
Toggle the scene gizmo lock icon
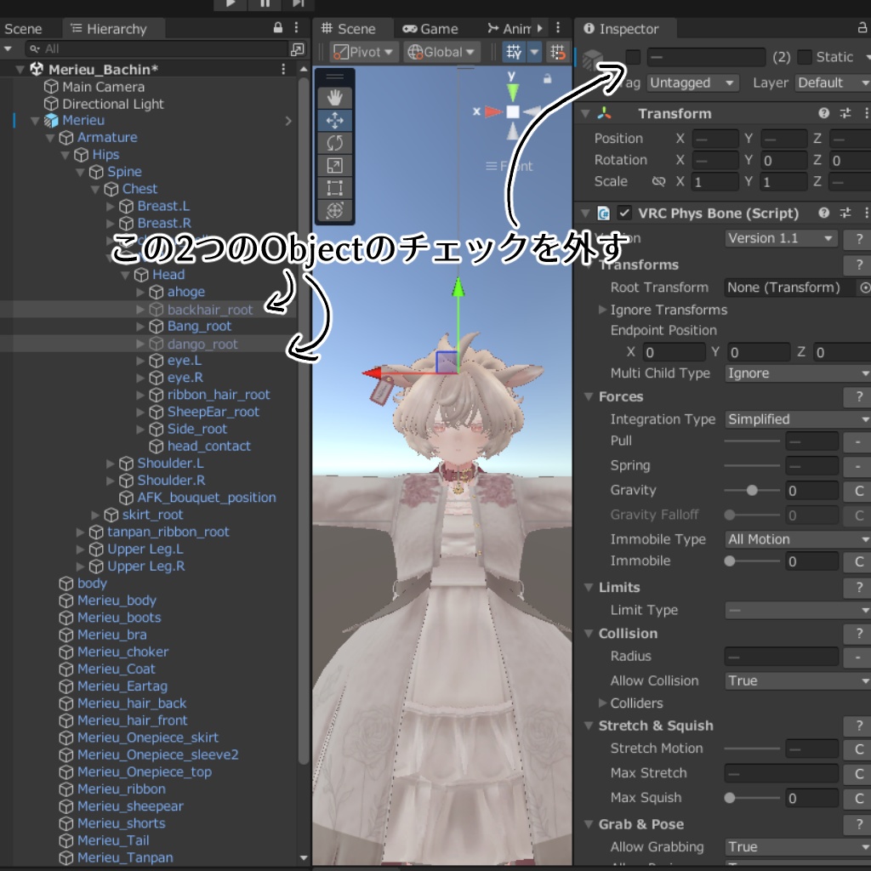[x=547, y=79]
